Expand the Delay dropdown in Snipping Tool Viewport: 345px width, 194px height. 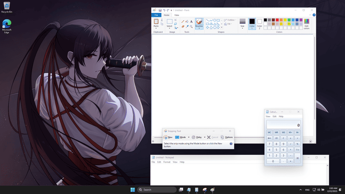click(204, 137)
